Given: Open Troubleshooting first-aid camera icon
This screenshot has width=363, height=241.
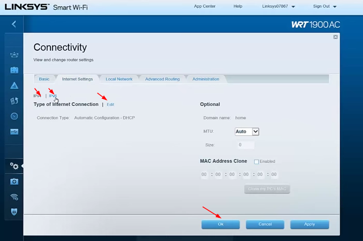Looking at the screenshot, I should (x=14, y=182).
